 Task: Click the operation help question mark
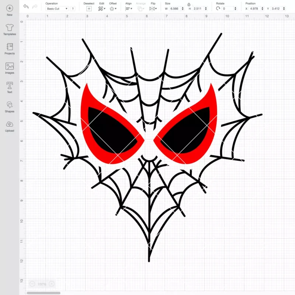(x=73, y=8)
